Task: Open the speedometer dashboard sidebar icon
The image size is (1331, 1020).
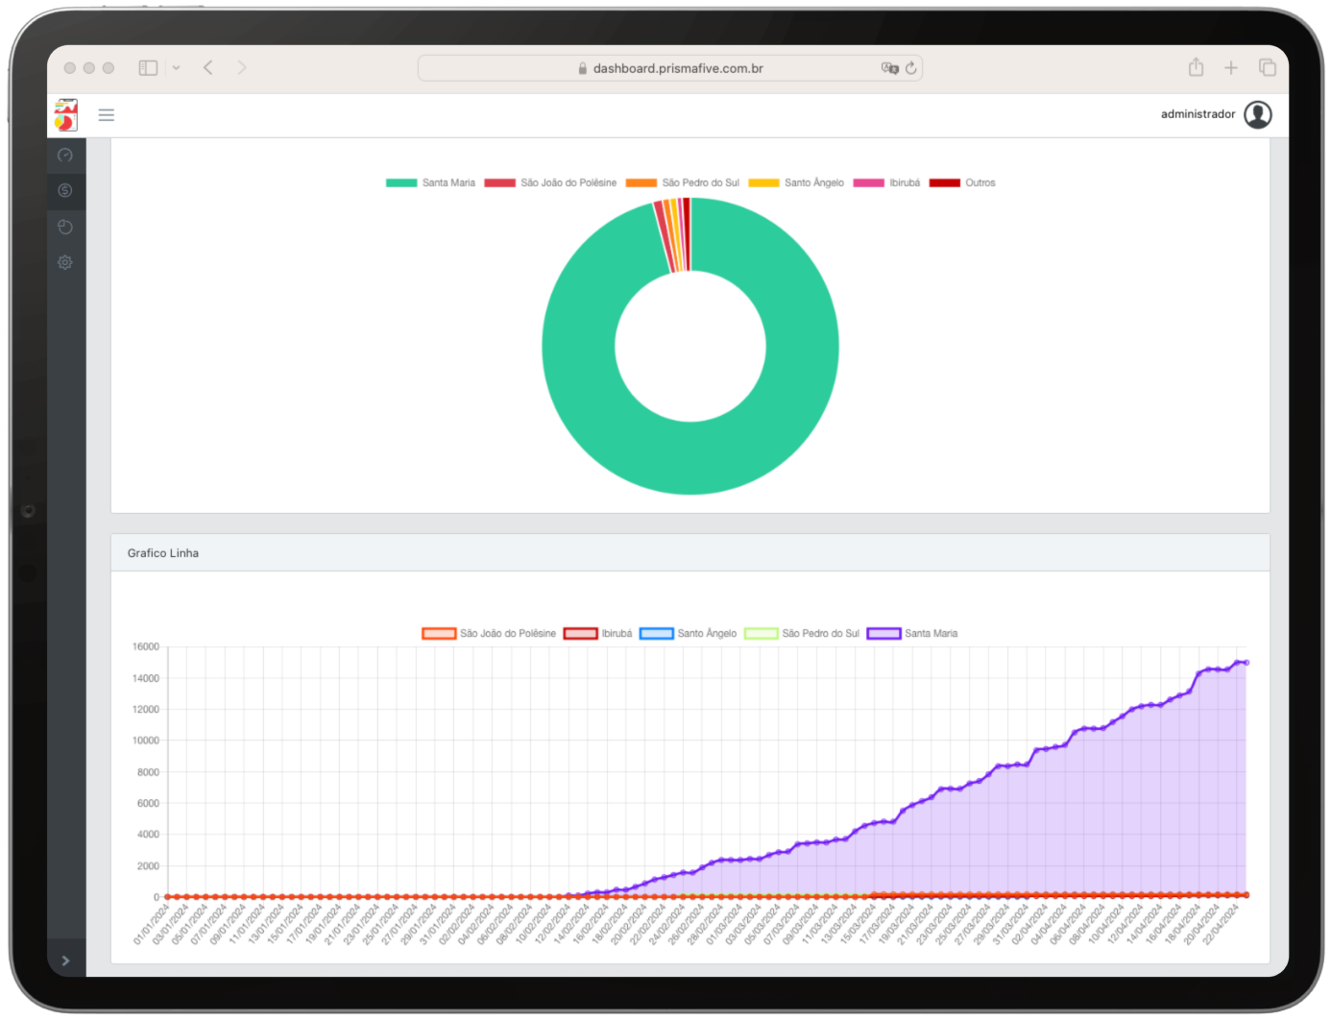Action: pyautogui.click(x=65, y=155)
